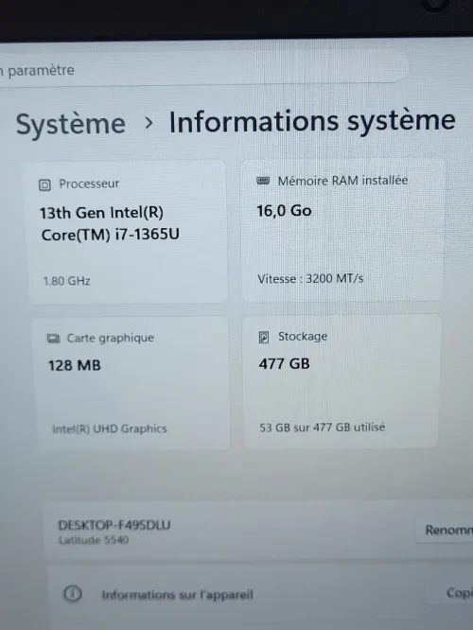The width and height of the screenshot is (473, 630).
Task: Select the 128 MB value
Action: click(75, 365)
